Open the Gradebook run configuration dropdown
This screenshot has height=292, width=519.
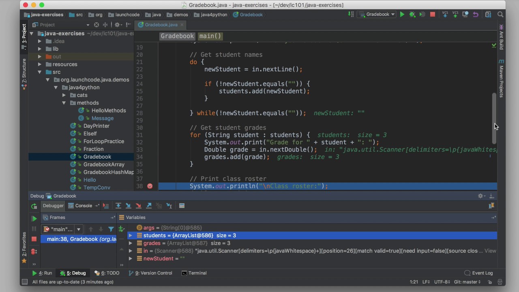pos(377,15)
